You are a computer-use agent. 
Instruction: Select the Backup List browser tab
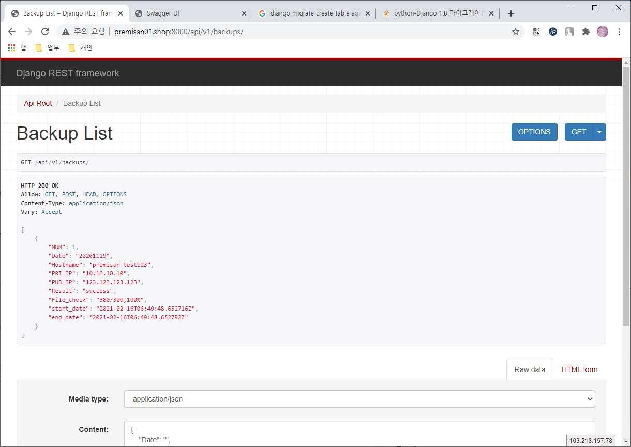[66, 13]
